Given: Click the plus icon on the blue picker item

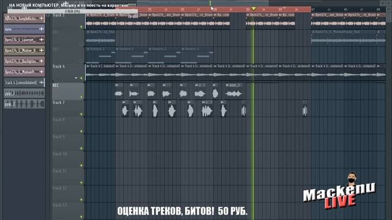Looking at the screenshot, I should click(41, 29).
